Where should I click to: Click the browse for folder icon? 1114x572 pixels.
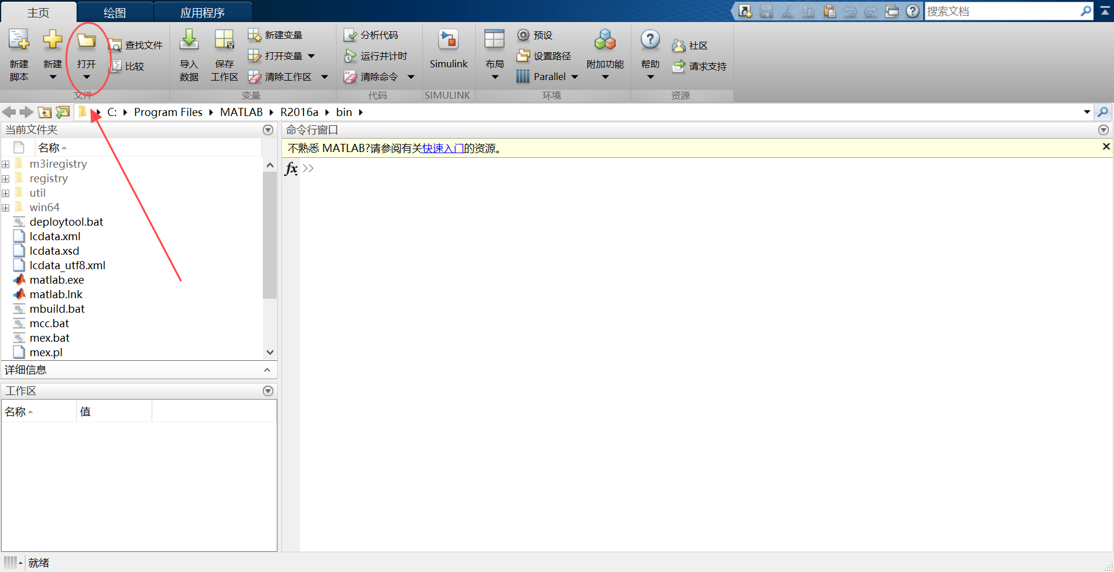click(x=62, y=112)
